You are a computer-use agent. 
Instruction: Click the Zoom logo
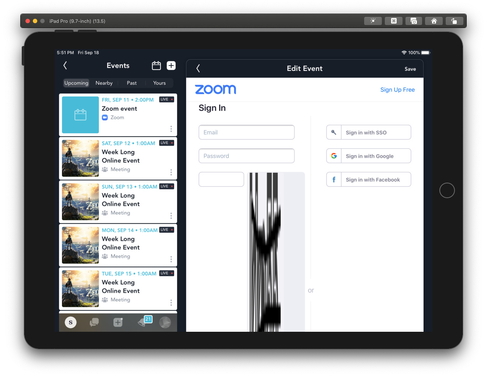point(215,89)
